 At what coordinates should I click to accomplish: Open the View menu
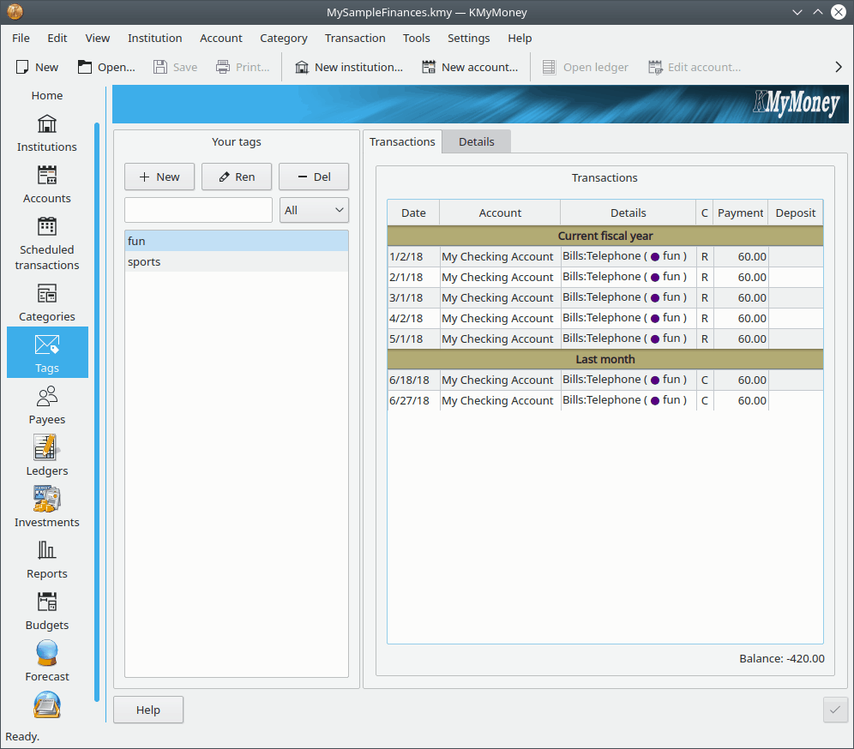98,38
